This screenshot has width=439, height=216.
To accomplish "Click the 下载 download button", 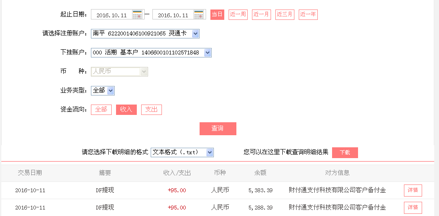I will pyautogui.click(x=345, y=152).
